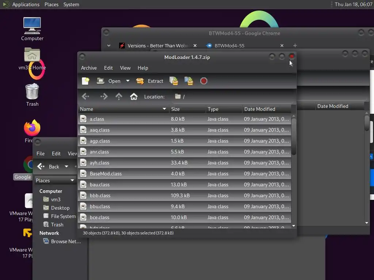374x280 pixels.
Task: Go forward using the archive forward arrow
Action: coord(104,96)
